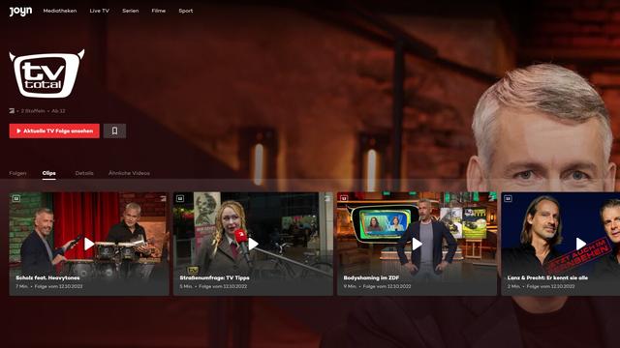
Task: Click the ProSieben channel icon under the logo
Action: click(12, 111)
